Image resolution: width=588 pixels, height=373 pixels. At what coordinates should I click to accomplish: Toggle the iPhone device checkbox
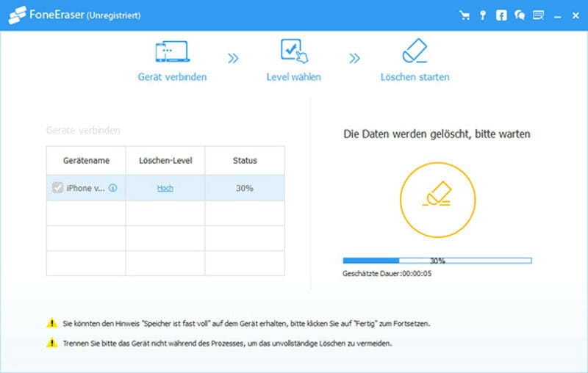tap(57, 188)
